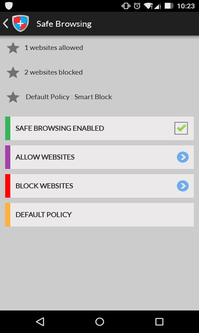Viewport: 199px width, 333px height.
Task: Tap the alarm clock status icon
Action: coord(137,6)
